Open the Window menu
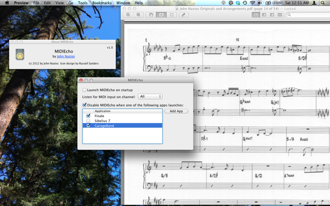The image size is (330, 206). [x=123, y=3]
